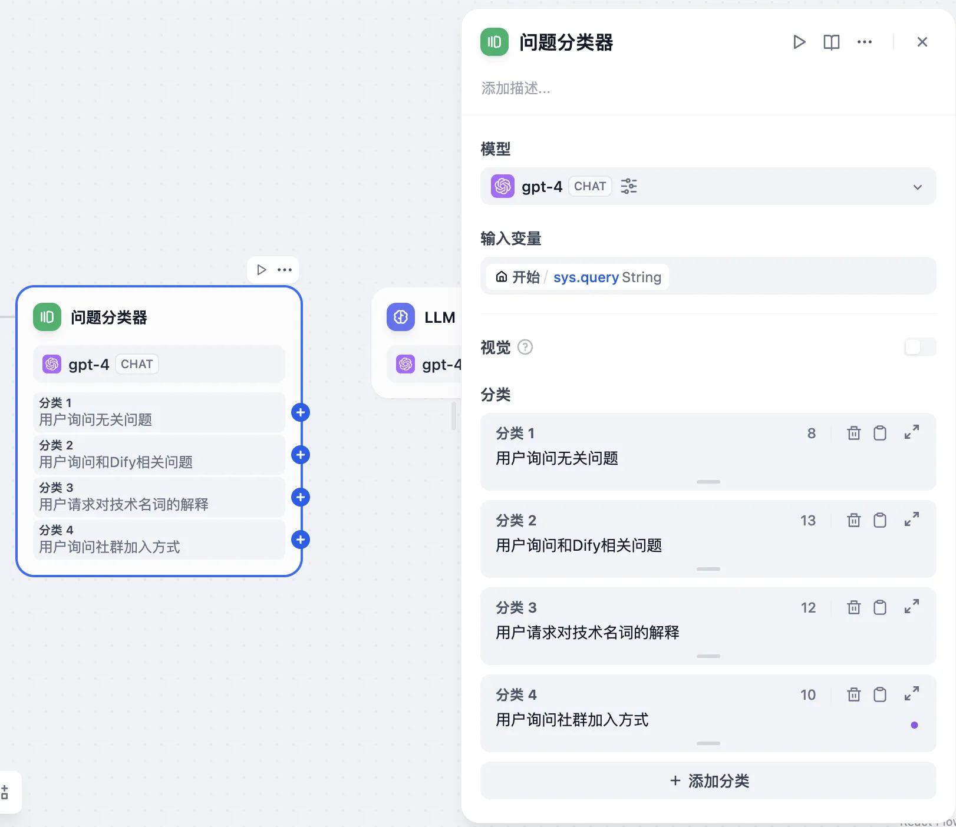Maximize the 分类 4 text editor
The width and height of the screenshot is (956, 827).
pyautogui.click(x=911, y=694)
